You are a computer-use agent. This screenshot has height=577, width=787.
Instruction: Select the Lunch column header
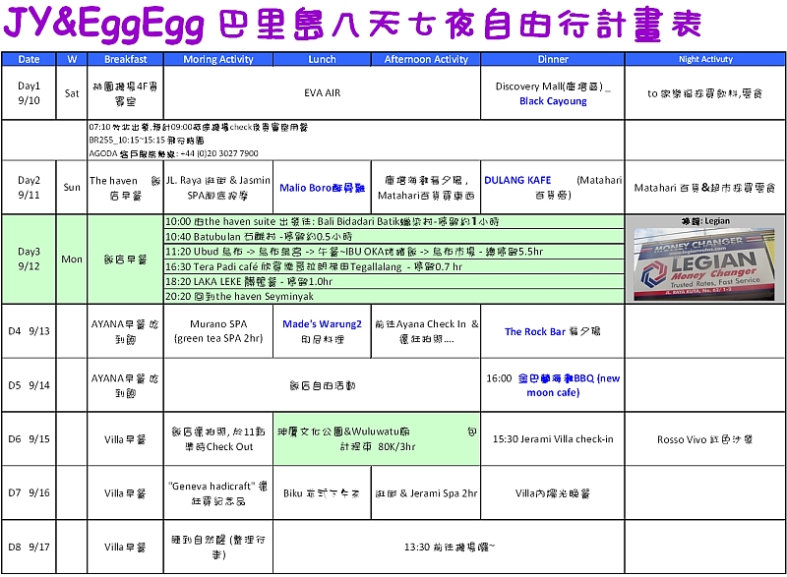(323, 59)
